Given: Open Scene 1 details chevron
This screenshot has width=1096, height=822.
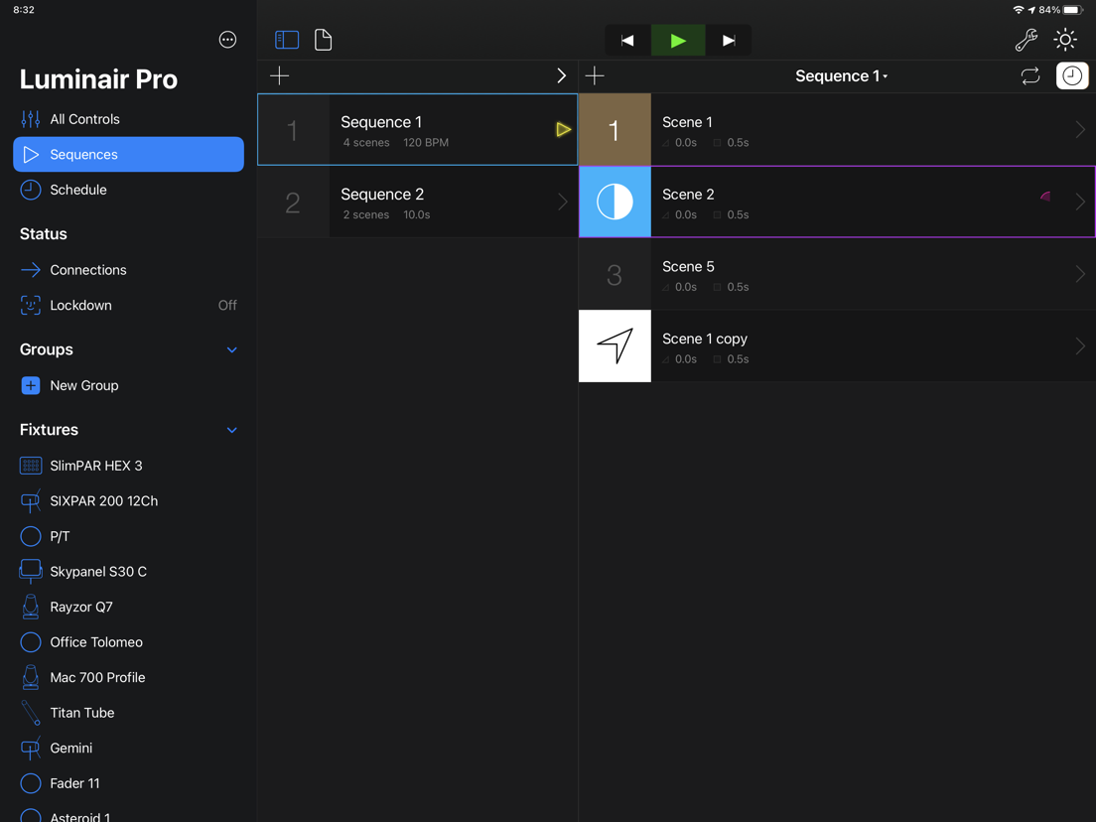Looking at the screenshot, I should [x=1080, y=129].
